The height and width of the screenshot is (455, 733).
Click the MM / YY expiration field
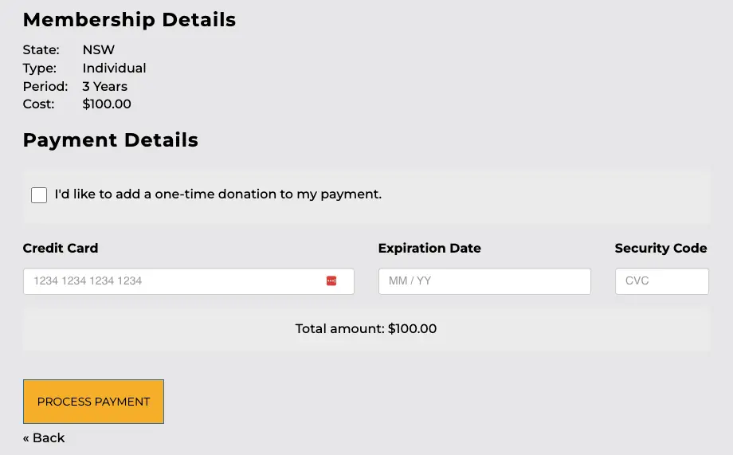click(484, 281)
